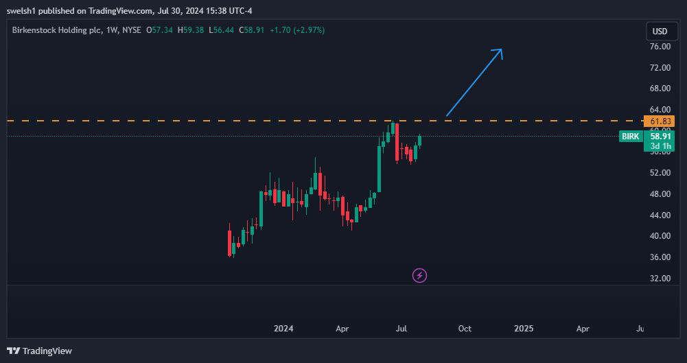Click the BIRK ticker label
This screenshot has height=363, width=687.
[631, 136]
